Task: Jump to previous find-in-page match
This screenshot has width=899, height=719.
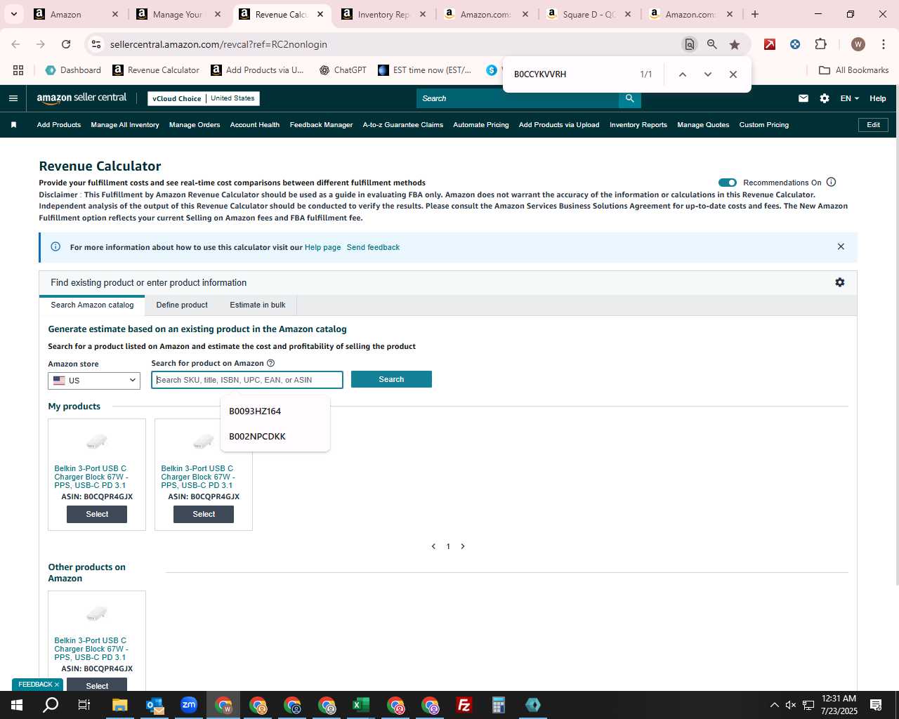Action: (x=682, y=74)
